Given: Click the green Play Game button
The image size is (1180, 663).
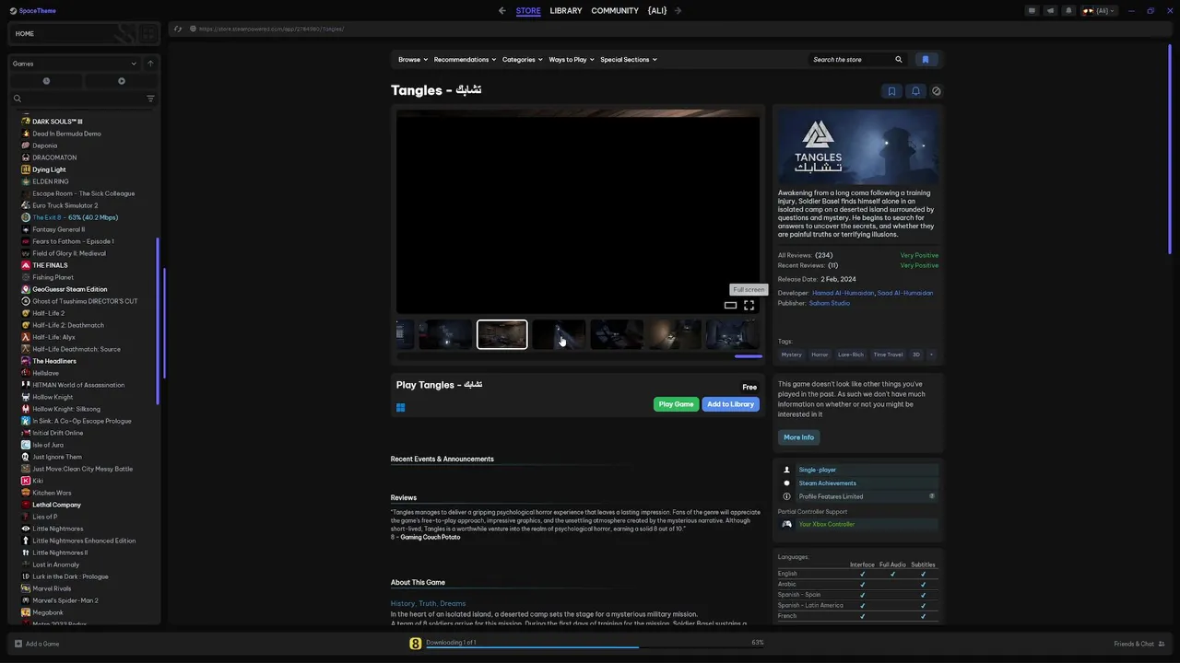Looking at the screenshot, I should [x=676, y=404].
